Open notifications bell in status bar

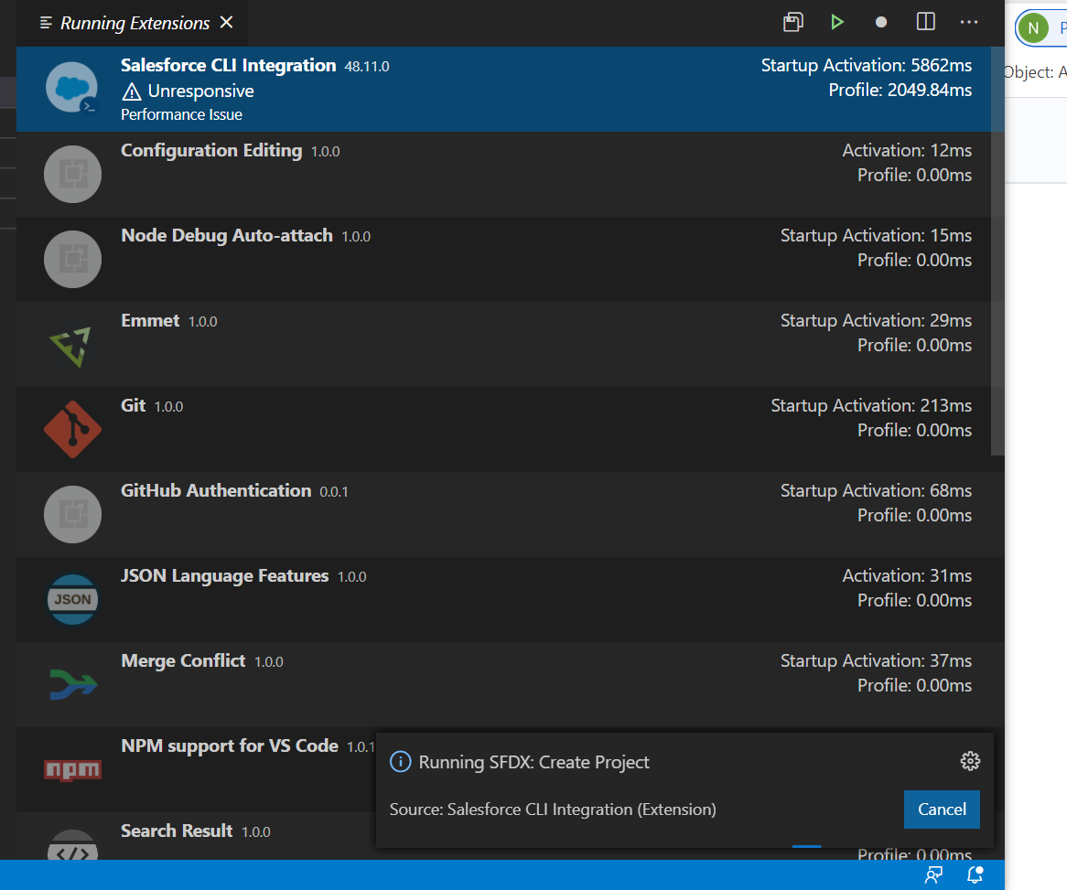point(975,874)
